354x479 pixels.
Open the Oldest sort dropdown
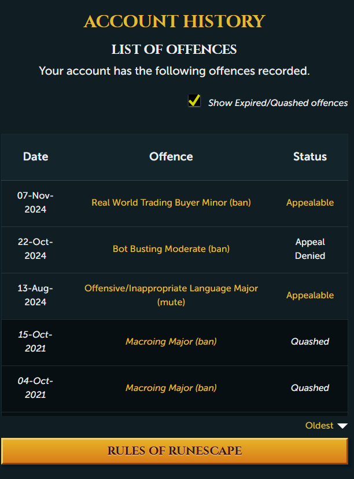coord(326,426)
